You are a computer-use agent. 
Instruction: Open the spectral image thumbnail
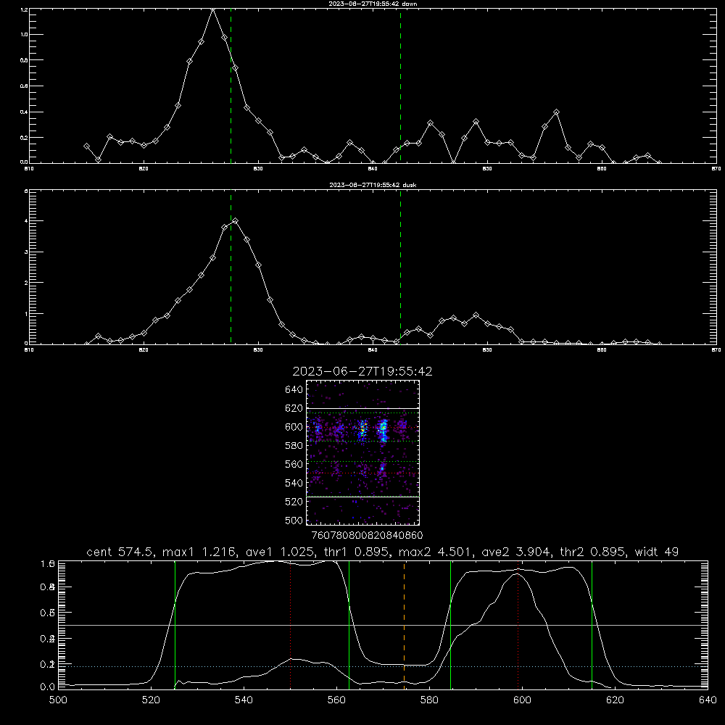click(x=362, y=452)
